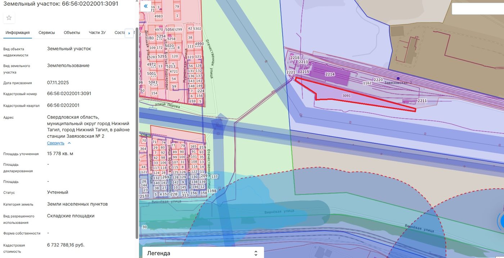Click parcel labeled 2220 on map

pyautogui.click(x=378, y=80)
